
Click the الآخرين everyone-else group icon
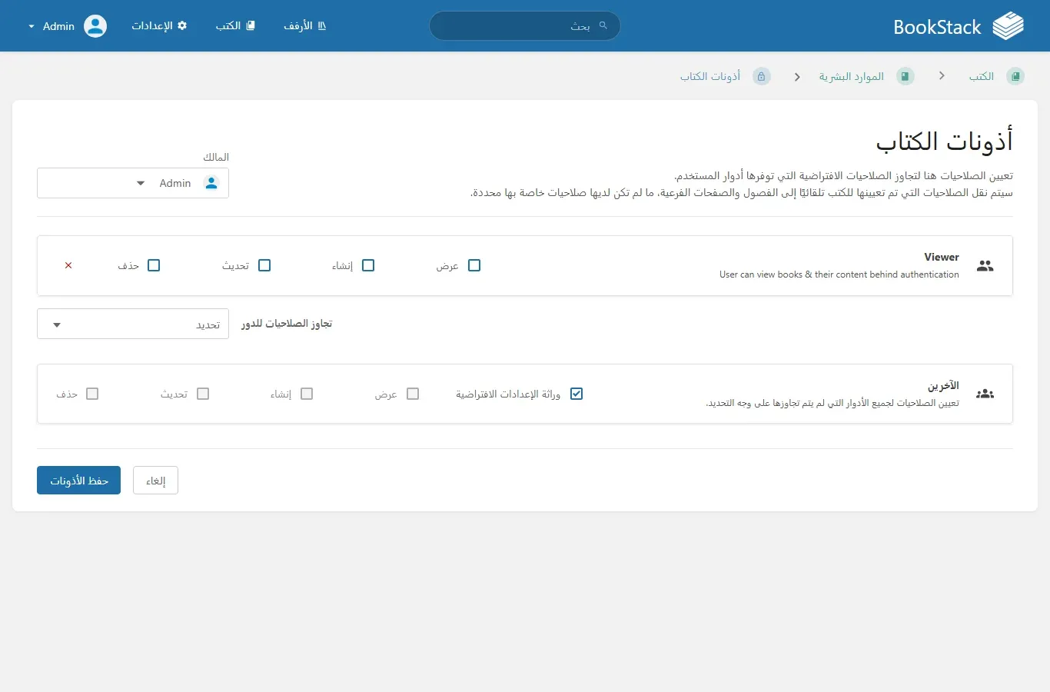[x=985, y=394]
